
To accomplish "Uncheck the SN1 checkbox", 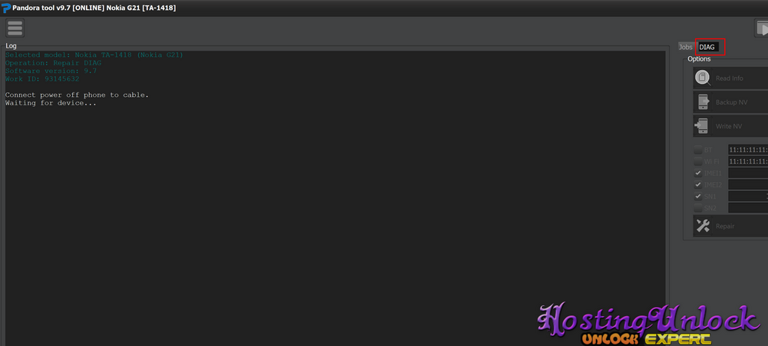I will [698, 196].
